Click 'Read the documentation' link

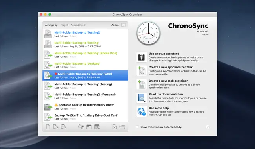coord(166,94)
